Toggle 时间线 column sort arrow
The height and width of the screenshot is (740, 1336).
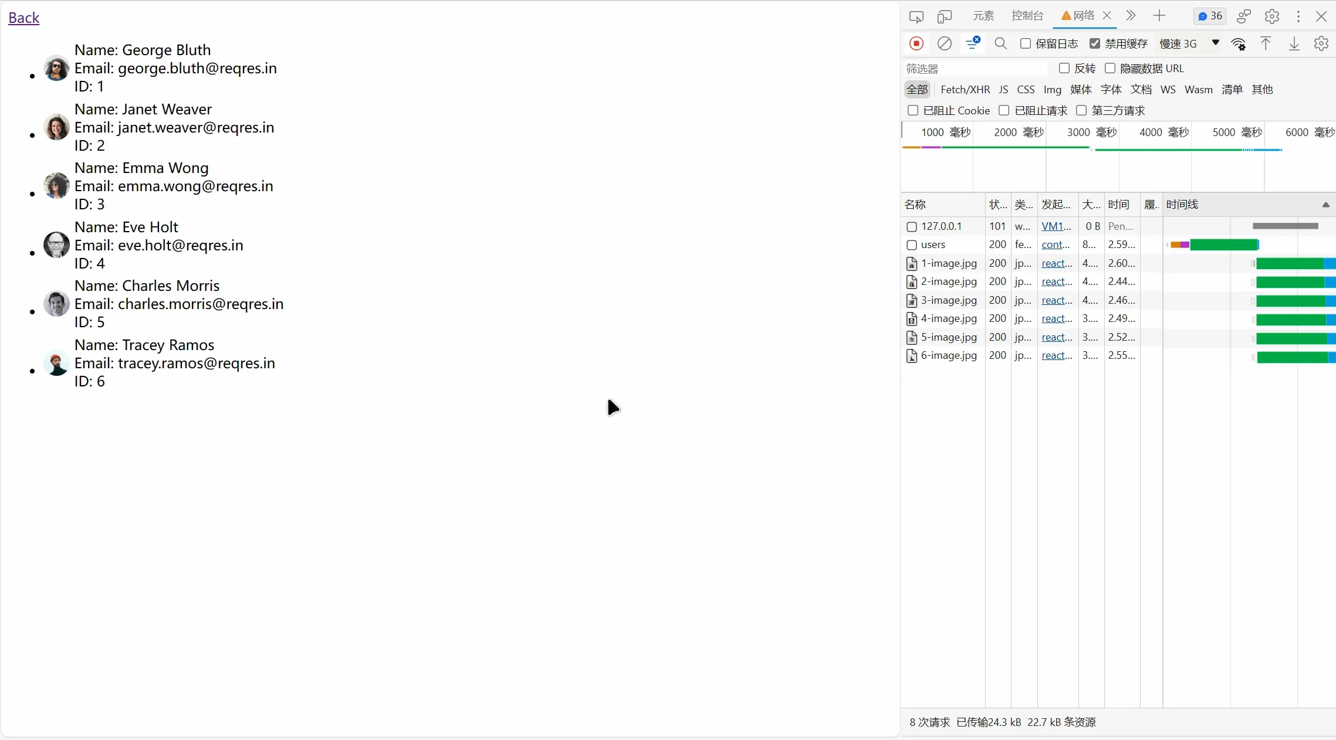(1325, 205)
